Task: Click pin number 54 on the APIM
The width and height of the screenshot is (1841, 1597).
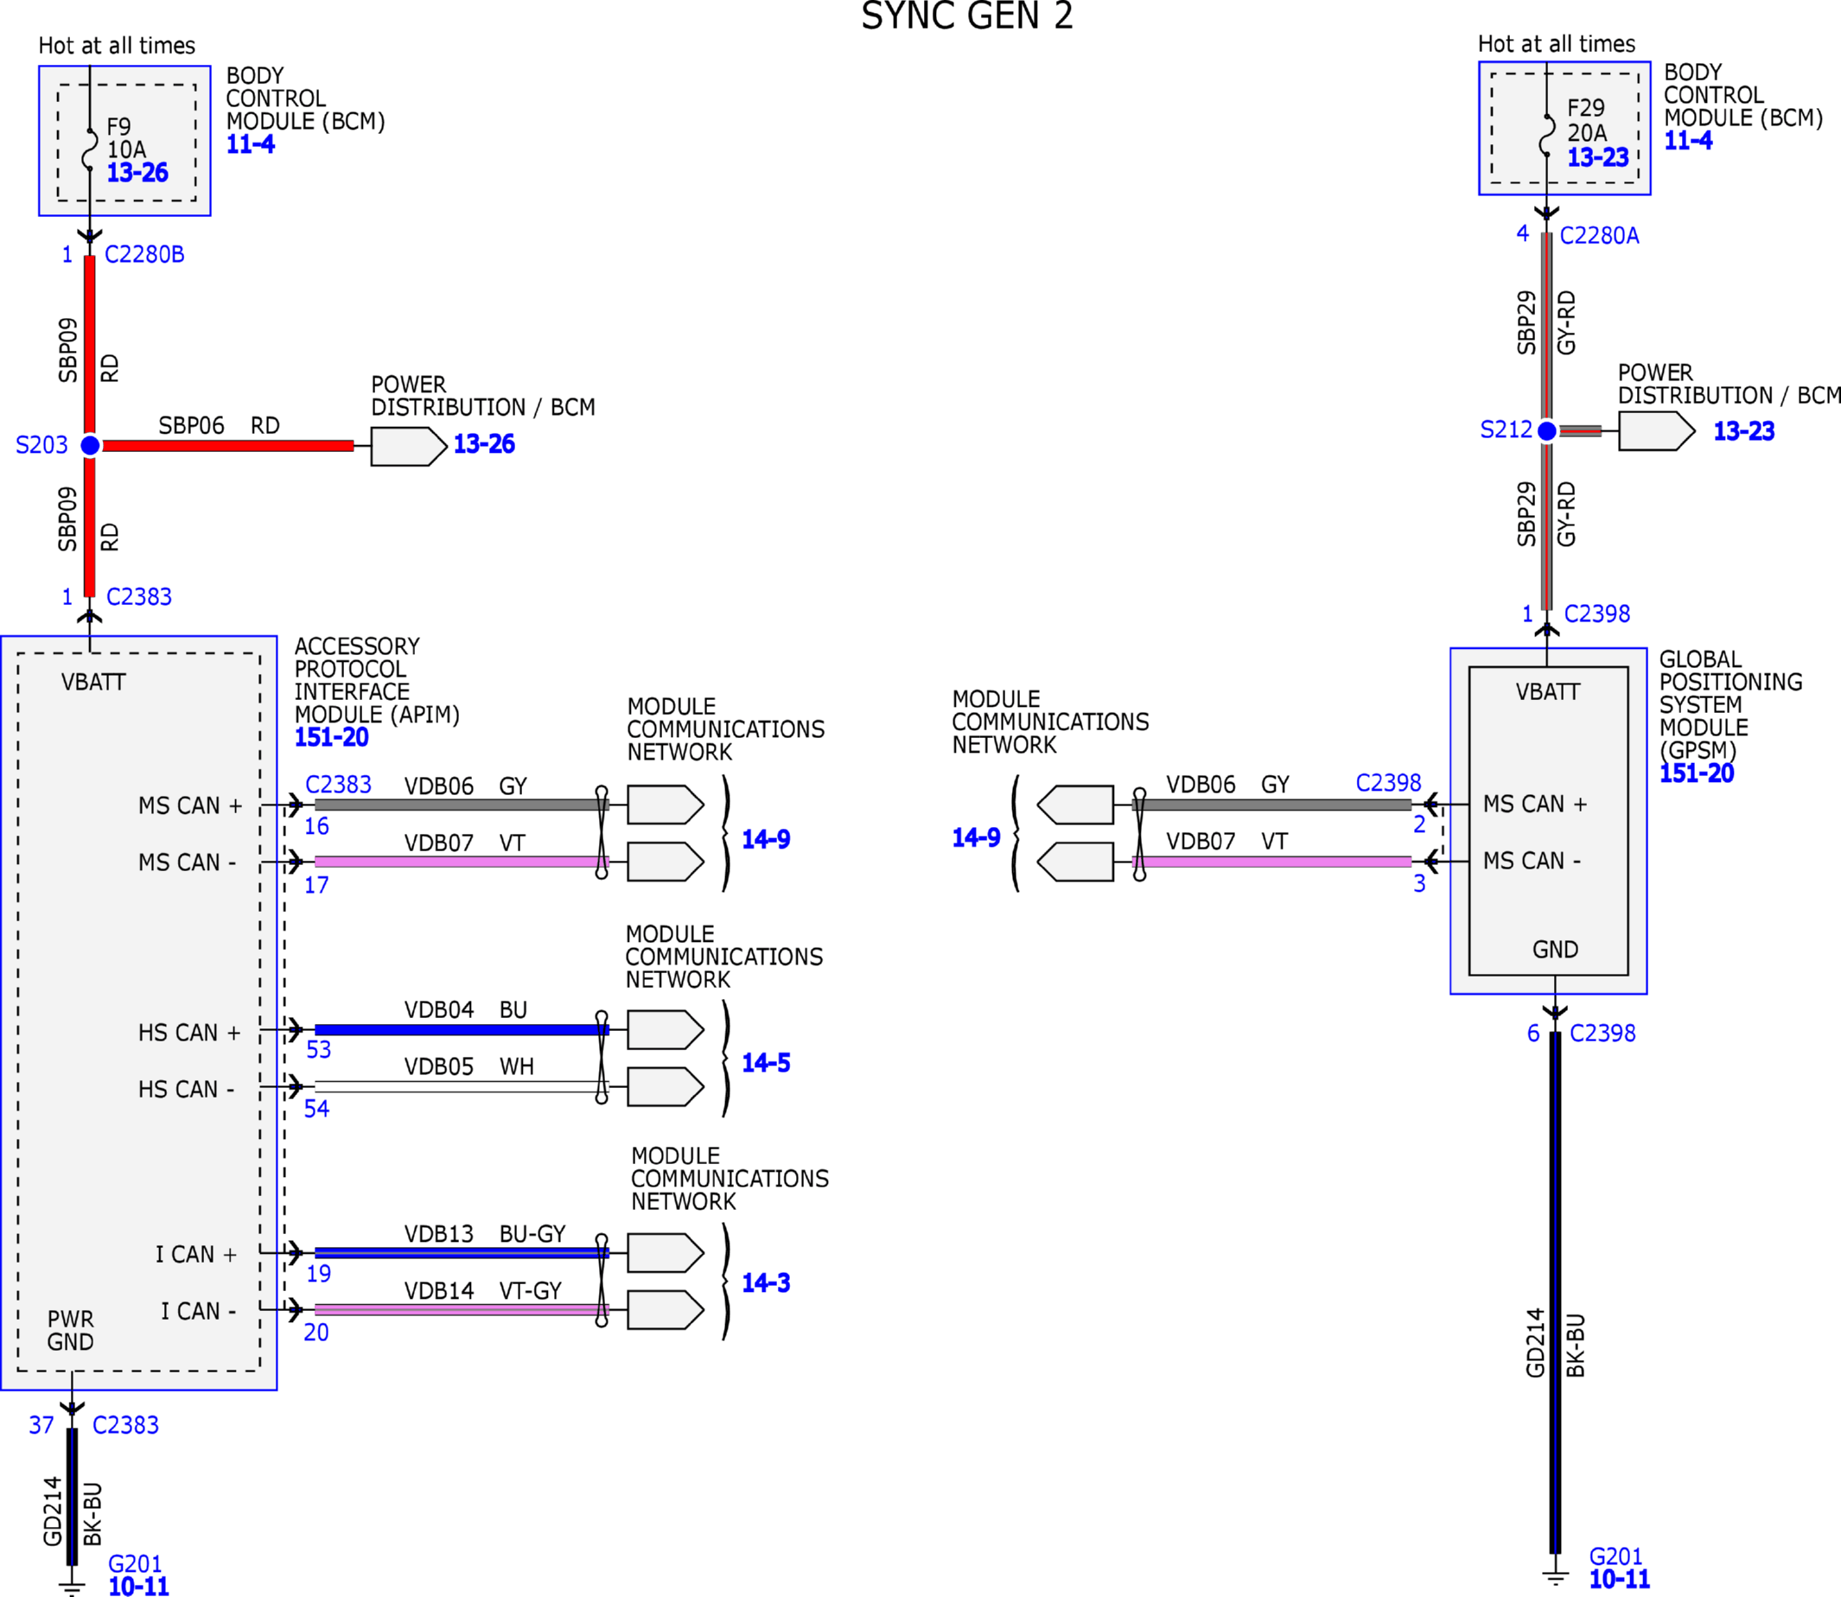Action: 316,1109
